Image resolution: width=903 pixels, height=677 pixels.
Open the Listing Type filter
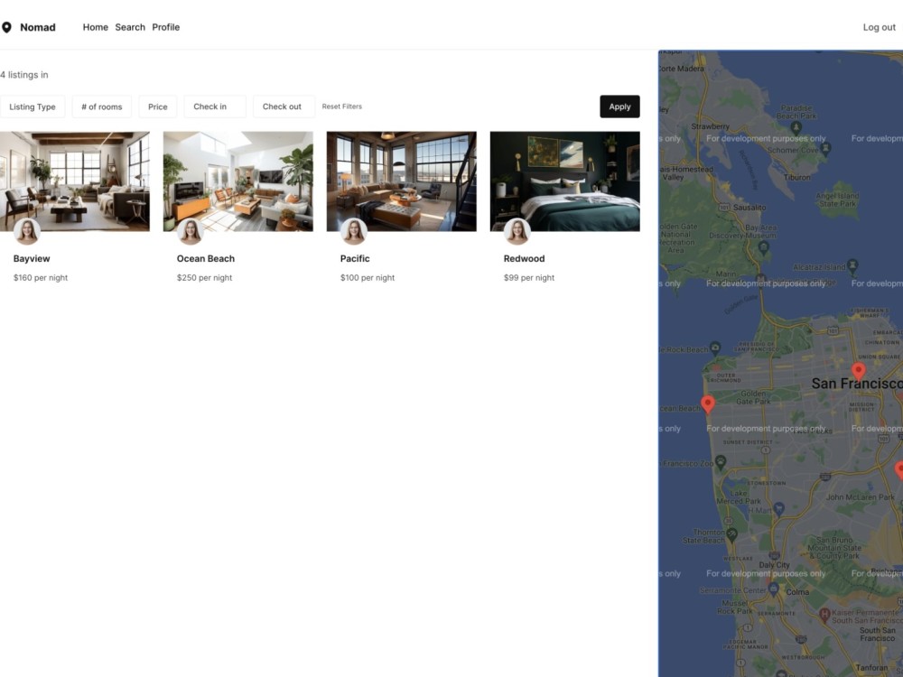click(33, 107)
